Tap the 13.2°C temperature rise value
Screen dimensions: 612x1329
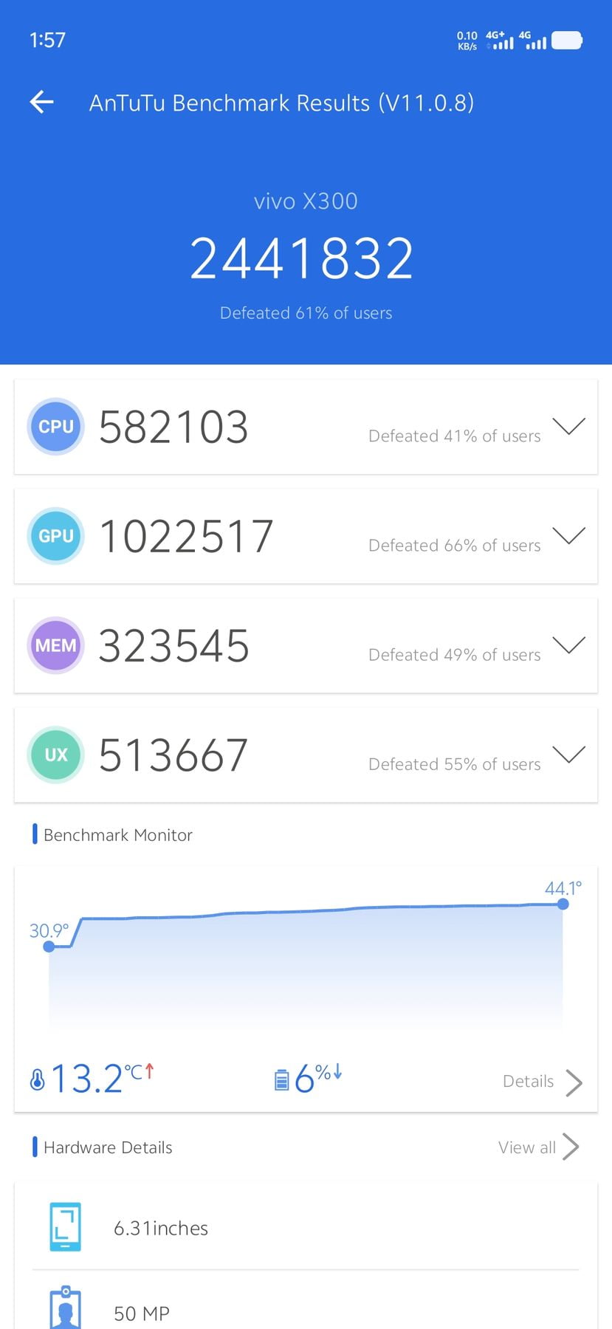click(102, 1079)
